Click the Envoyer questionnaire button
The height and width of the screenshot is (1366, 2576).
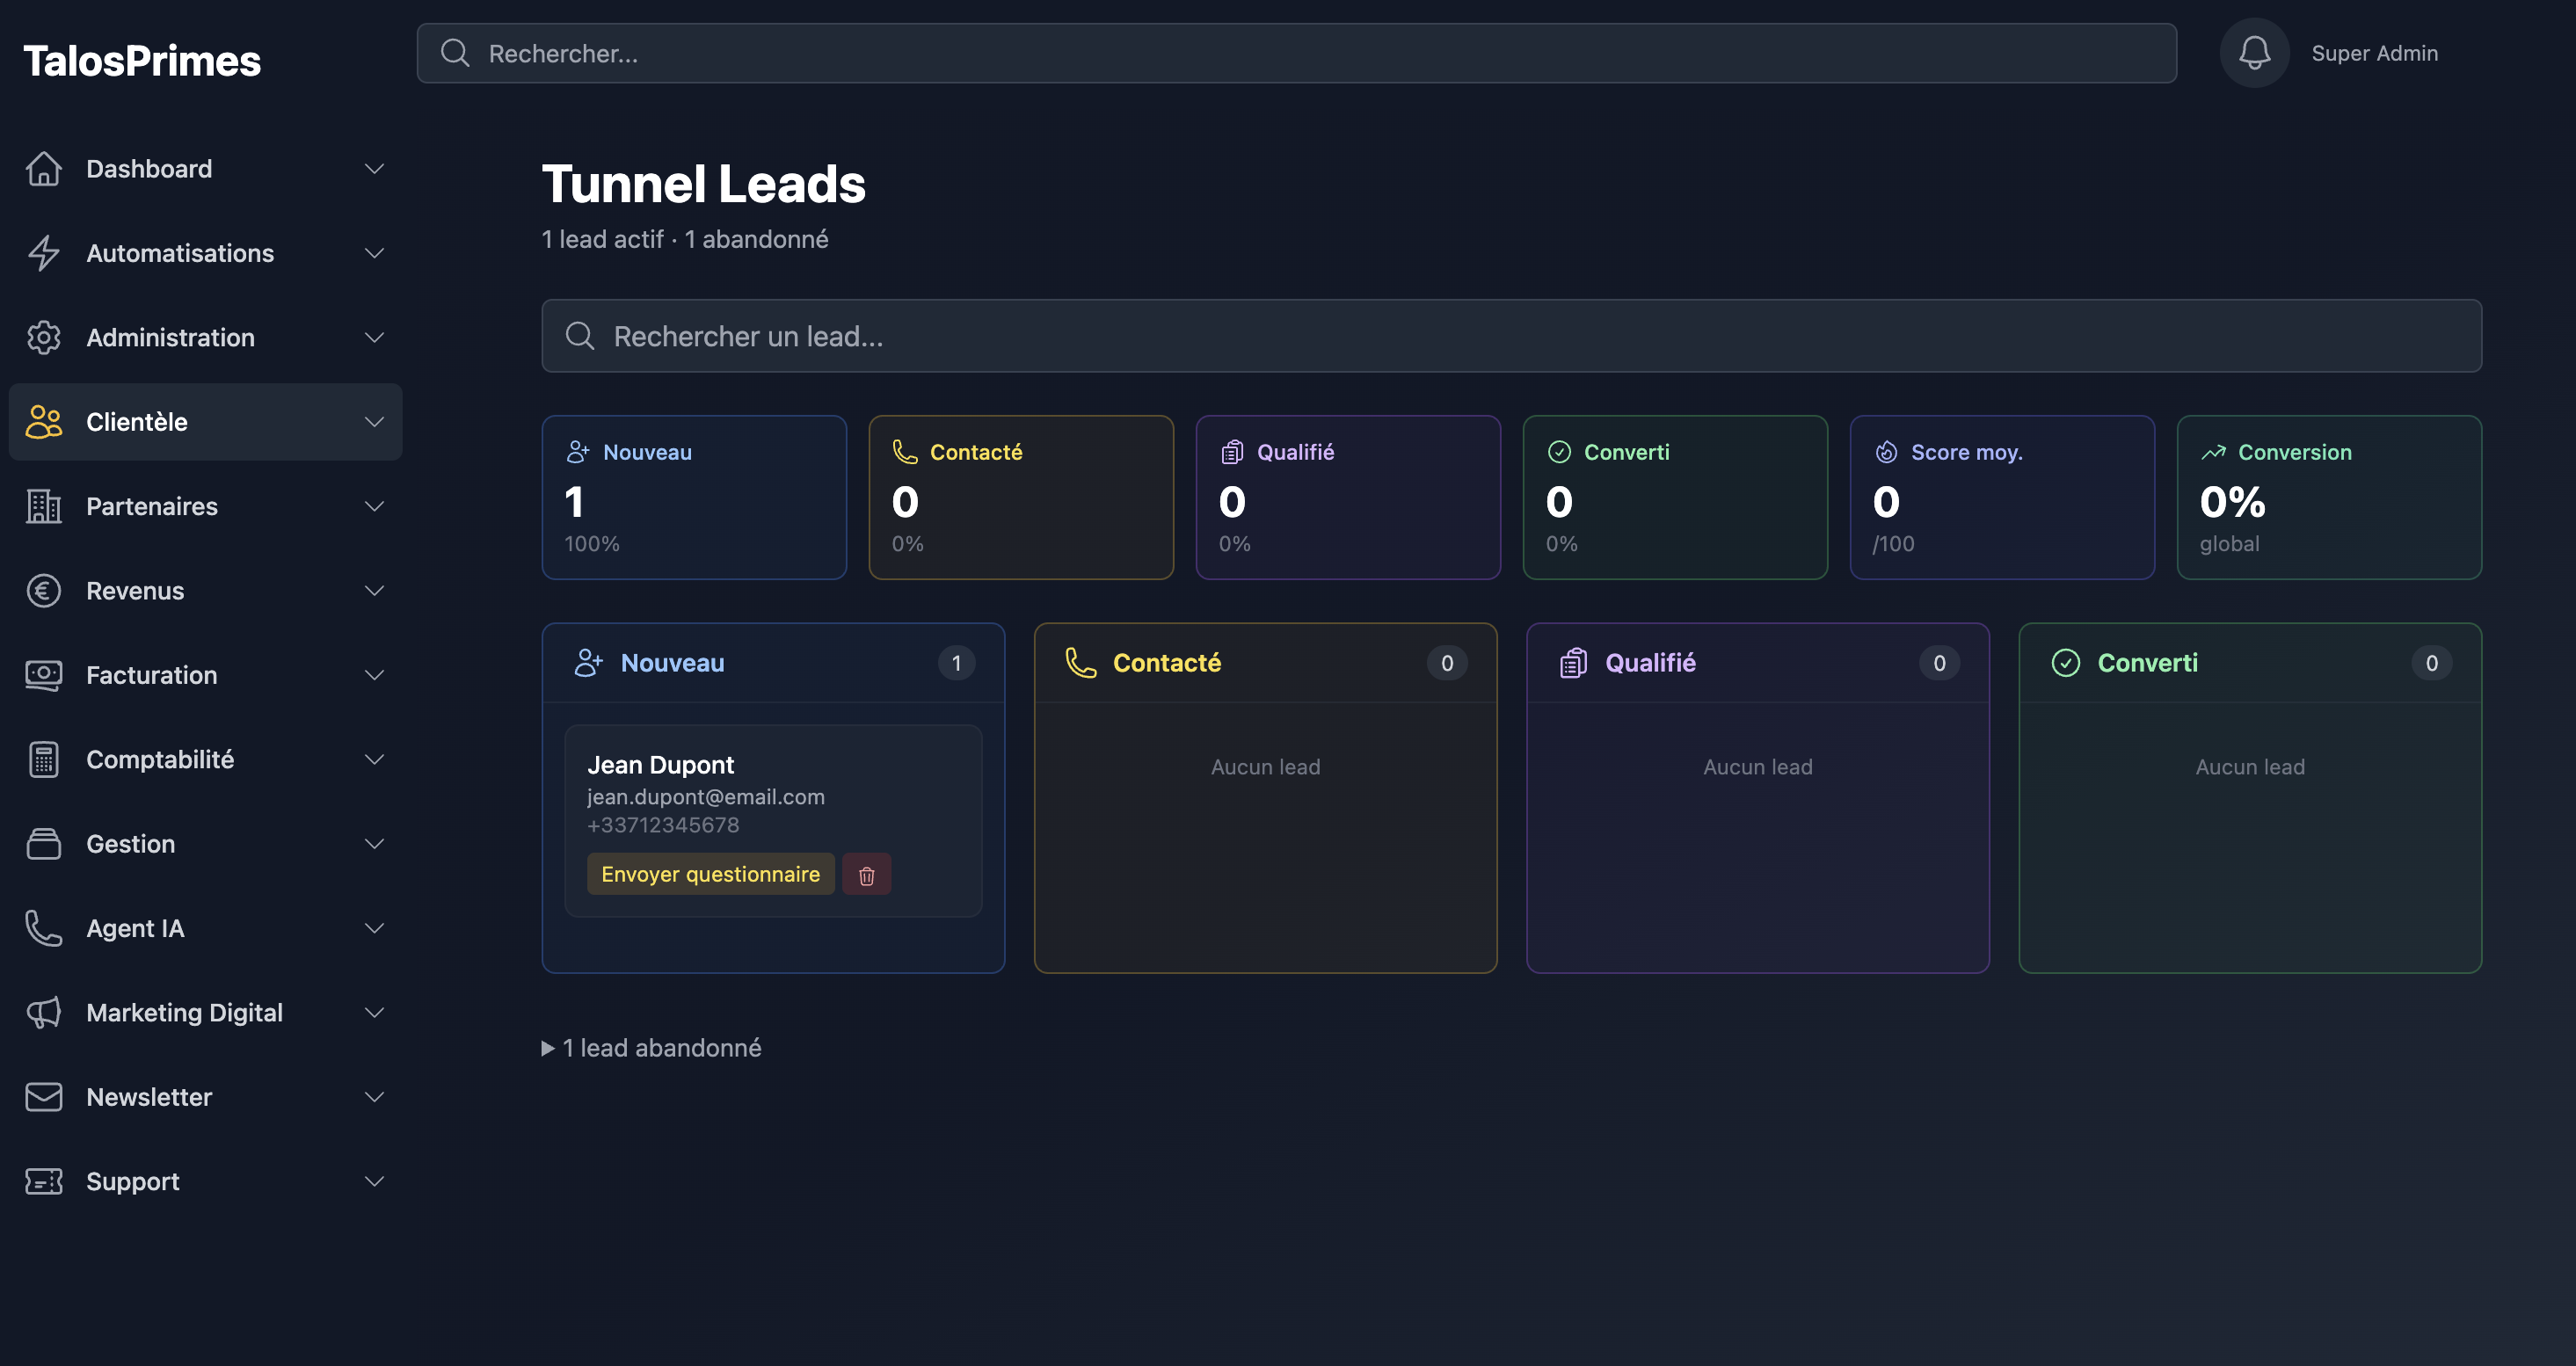710,873
